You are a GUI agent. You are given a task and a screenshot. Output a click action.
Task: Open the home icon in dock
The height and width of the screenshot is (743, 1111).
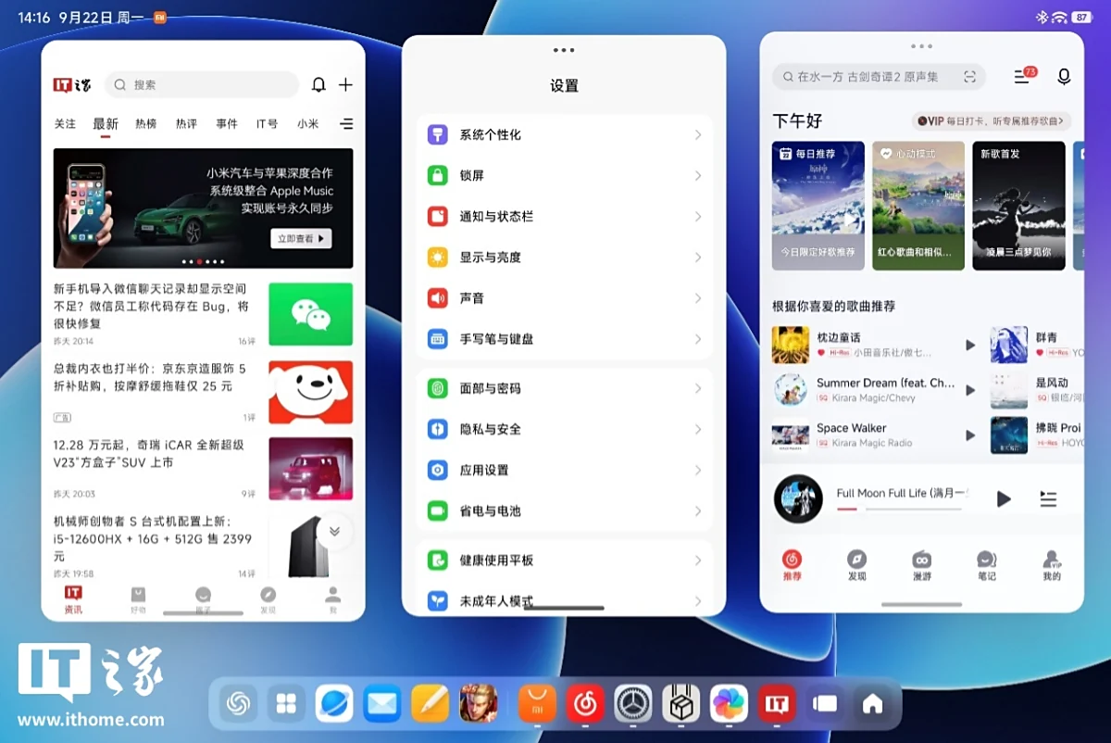point(872,705)
